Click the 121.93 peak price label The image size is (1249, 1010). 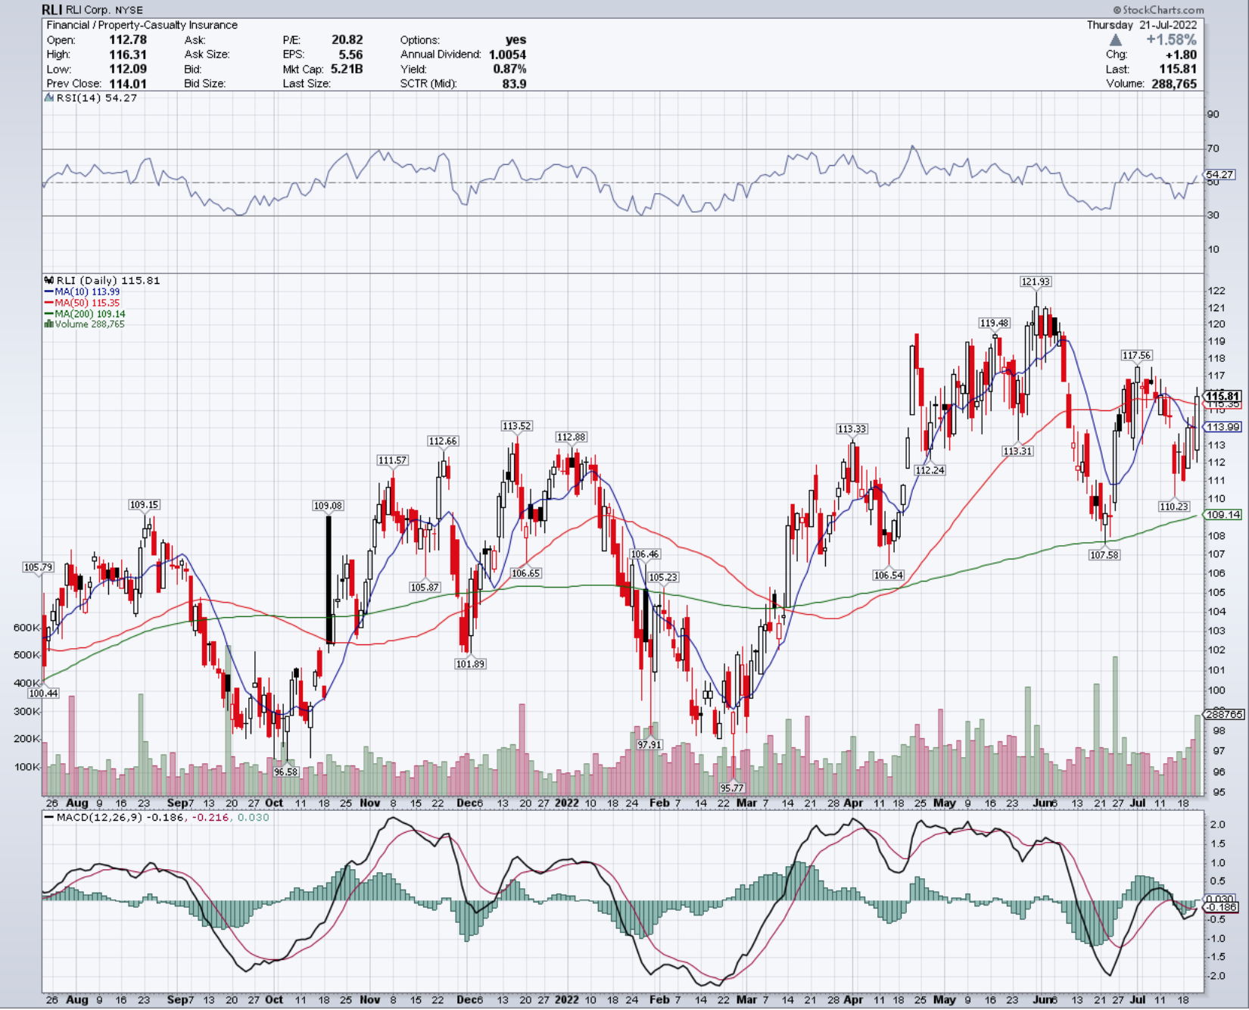1036,282
